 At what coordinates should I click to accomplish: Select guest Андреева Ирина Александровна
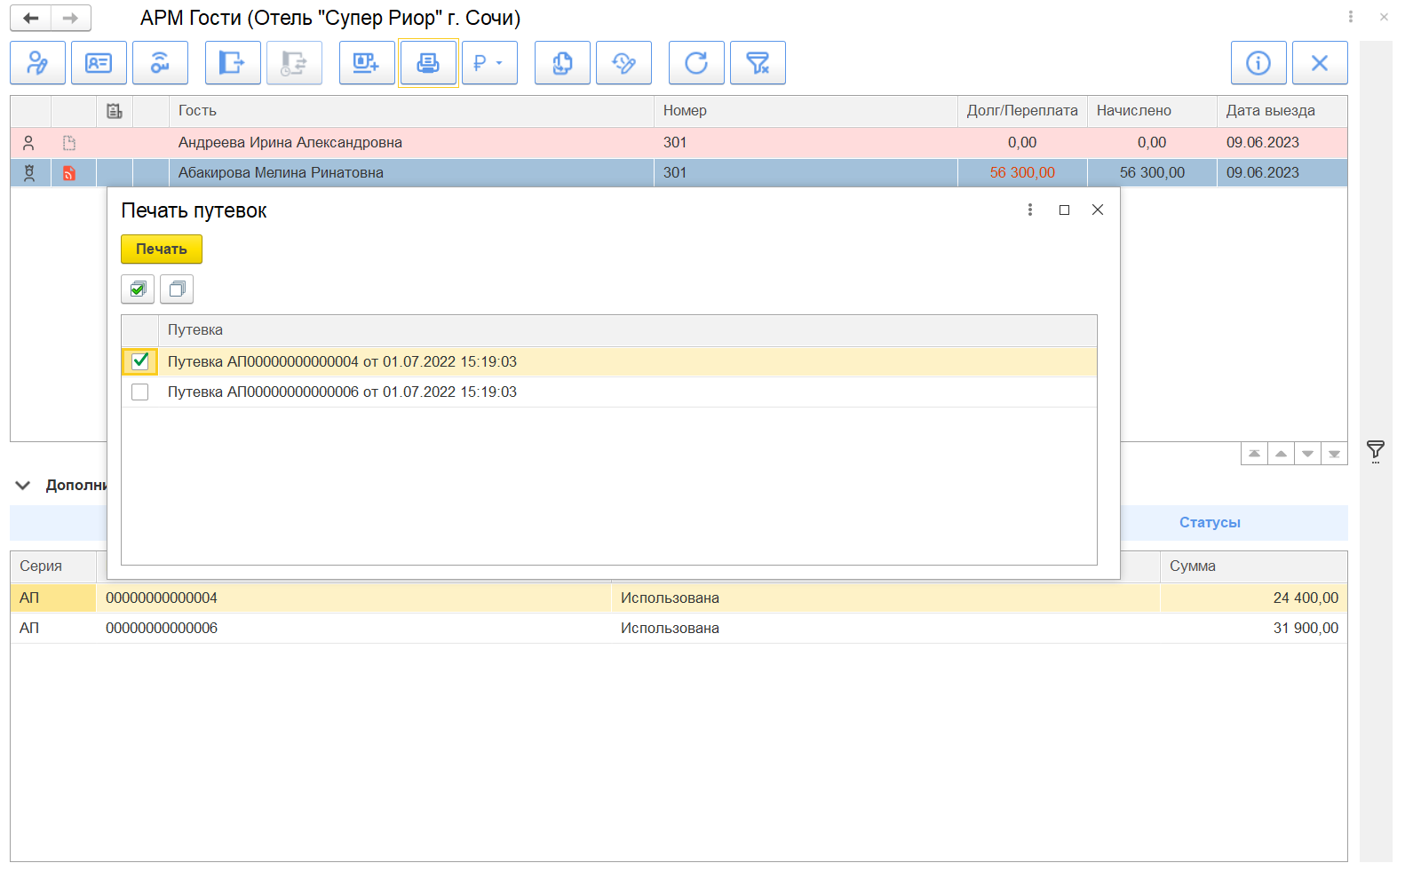290,143
